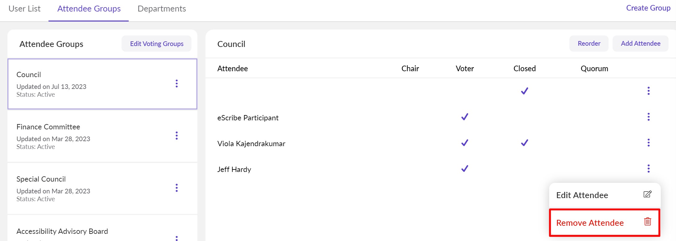
Task: Click the Create Group link
Action: click(x=648, y=8)
